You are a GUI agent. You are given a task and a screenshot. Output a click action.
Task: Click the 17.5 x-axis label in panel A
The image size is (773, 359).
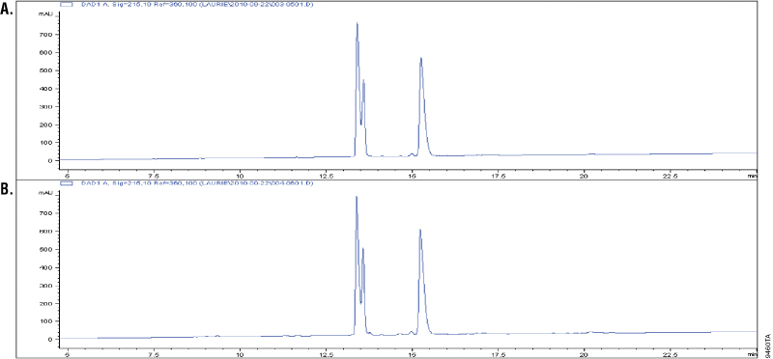(498, 175)
